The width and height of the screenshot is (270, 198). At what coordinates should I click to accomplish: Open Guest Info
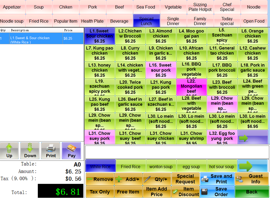point(252,179)
